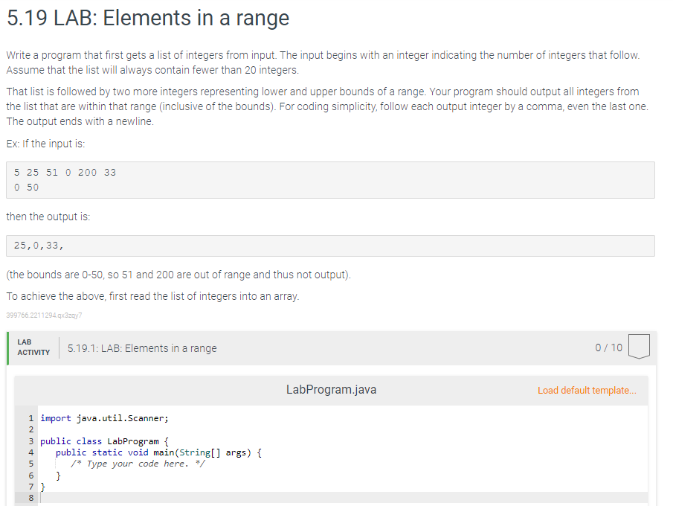Click the 0 / 10 score text
The width and height of the screenshot is (673, 506).
608,348
